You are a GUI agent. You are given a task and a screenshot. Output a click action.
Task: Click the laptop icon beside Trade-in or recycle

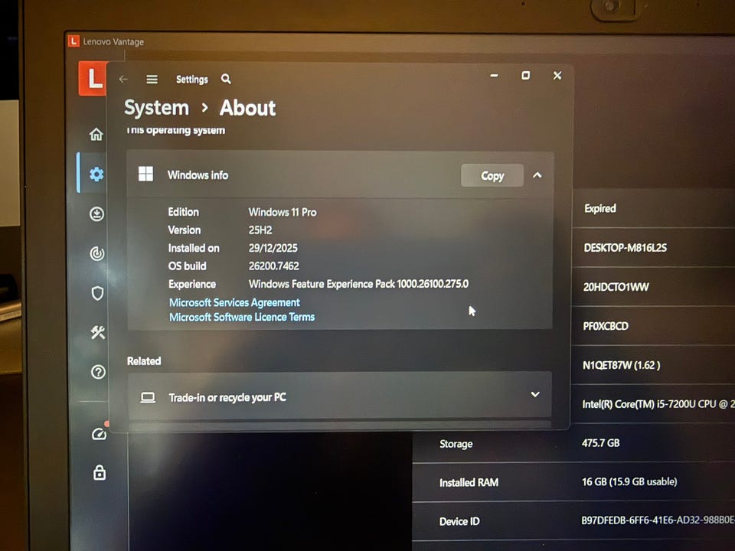pyautogui.click(x=148, y=397)
